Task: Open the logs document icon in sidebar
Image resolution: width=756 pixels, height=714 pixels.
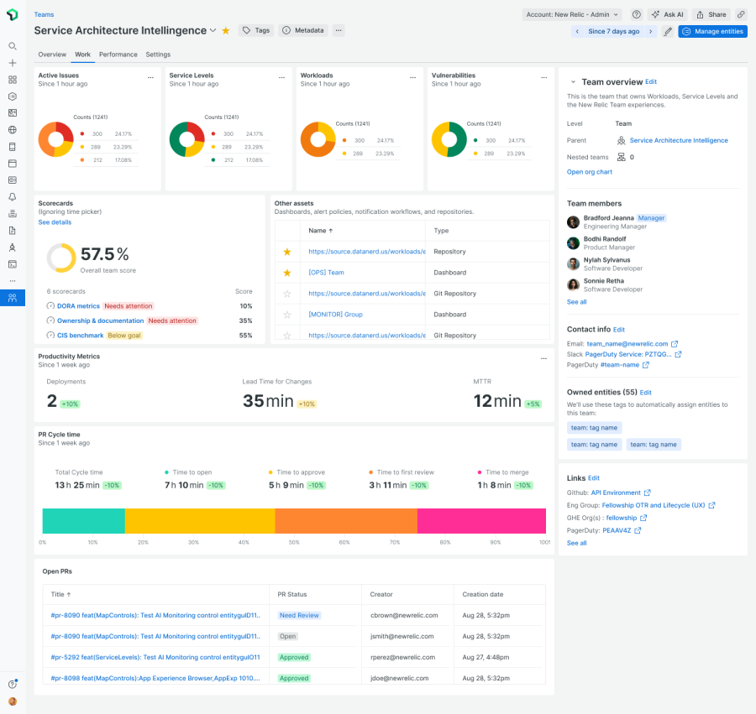Action: pyautogui.click(x=13, y=231)
